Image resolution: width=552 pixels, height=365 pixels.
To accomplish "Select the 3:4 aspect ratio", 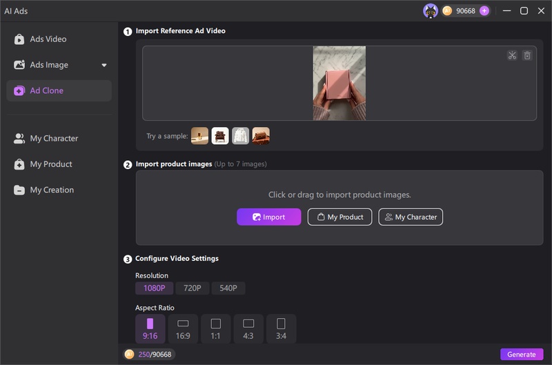I will [281, 328].
